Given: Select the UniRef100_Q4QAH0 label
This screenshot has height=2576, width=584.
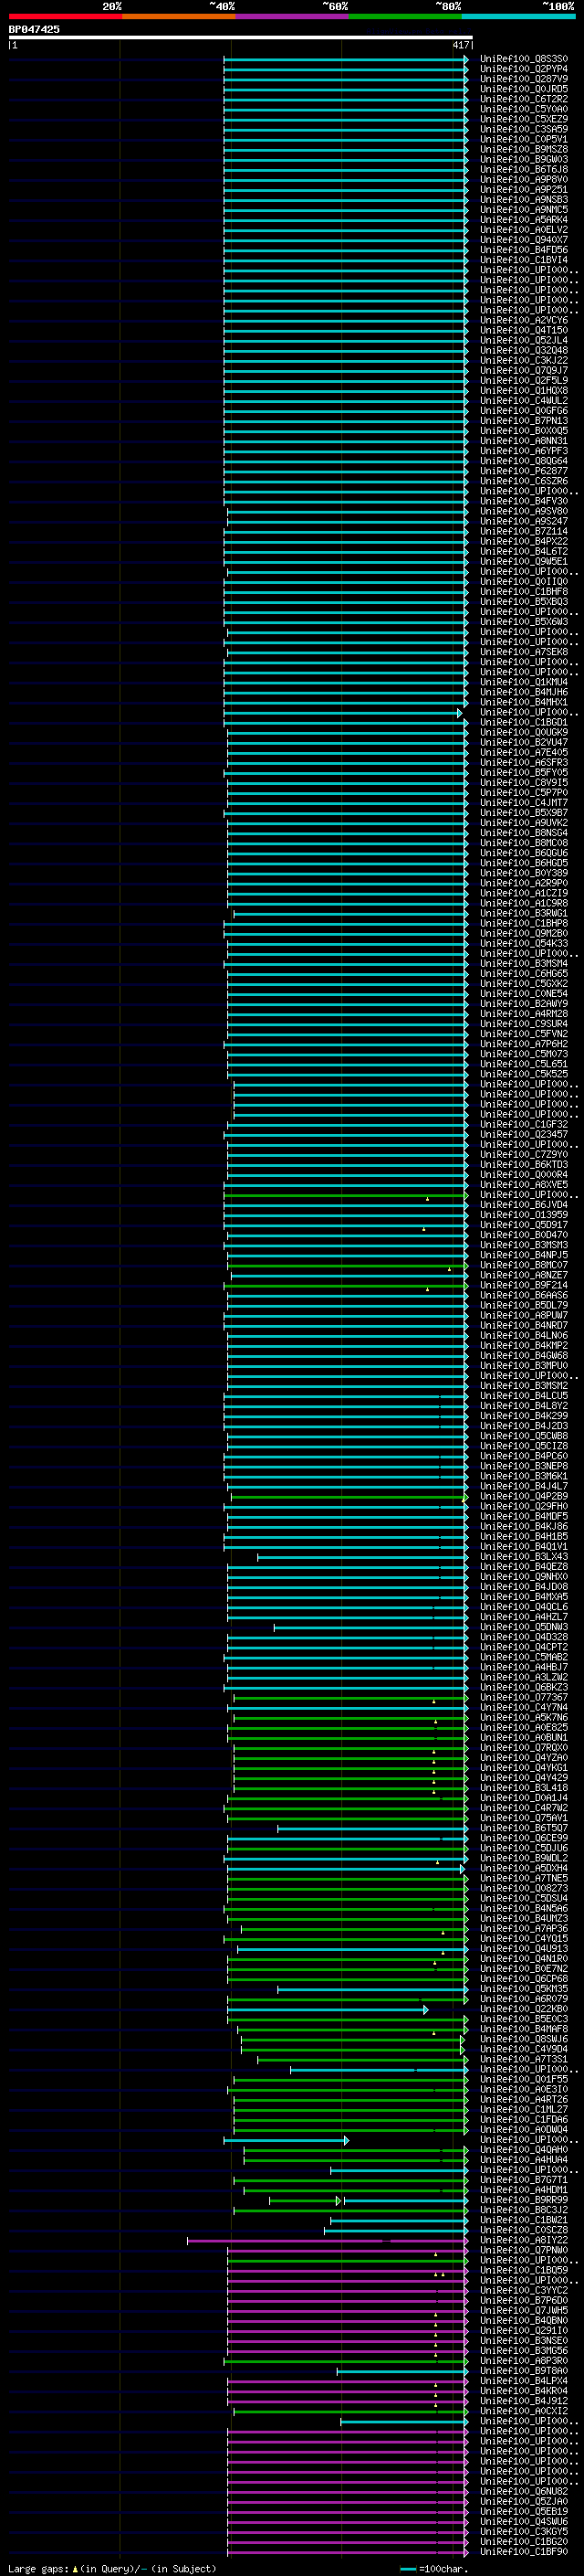Looking at the screenshot, I should click(x=523, y=2149).
